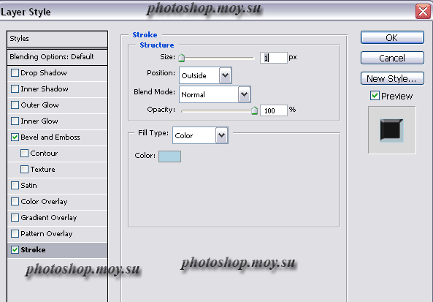Viewport: 433px width, 302px height.
Task: Open the Fill Type dropdown
Action: 200,135
